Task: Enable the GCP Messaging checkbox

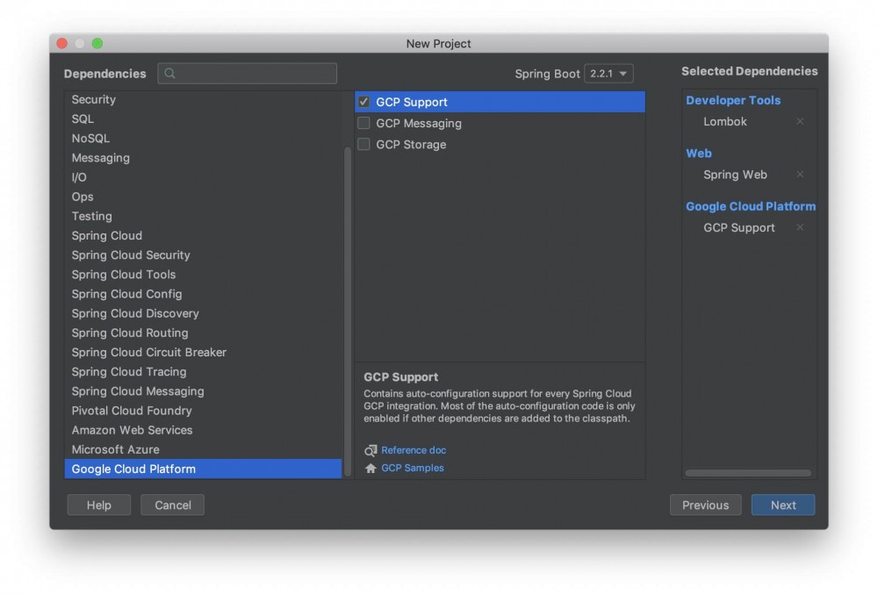Action: click(363, 124)
